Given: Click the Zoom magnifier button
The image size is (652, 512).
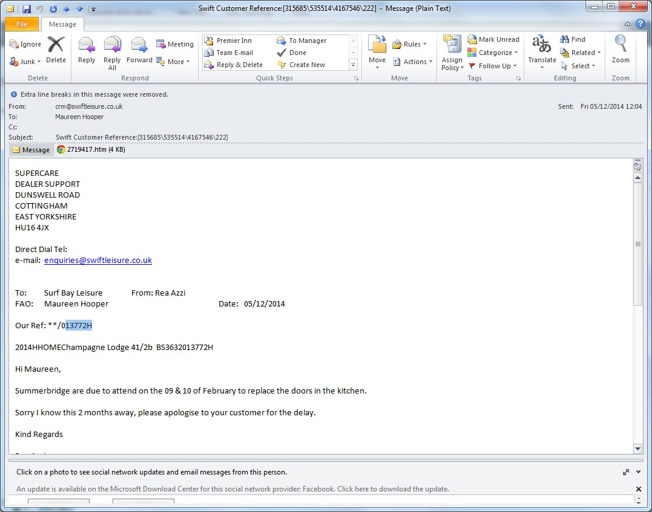Looking at the screenshot, I should pyautogui.click(x=621, y=50).
